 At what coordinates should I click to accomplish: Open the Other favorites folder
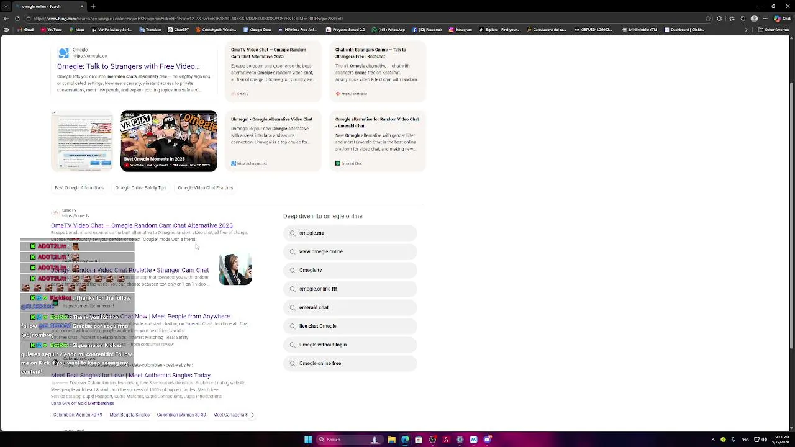(773, 30)
